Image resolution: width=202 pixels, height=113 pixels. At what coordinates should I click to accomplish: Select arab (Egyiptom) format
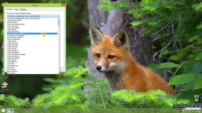pos(32,66)
